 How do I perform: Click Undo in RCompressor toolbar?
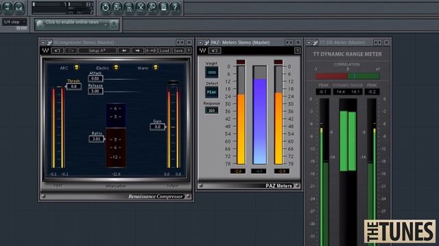(58, 51)
